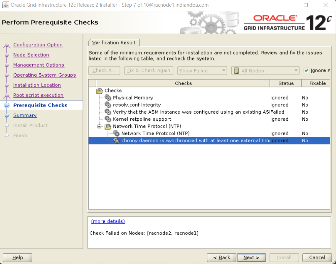Screen dimensions: 336x264
Task: Click the Status column header
Action: coord(286,83)
